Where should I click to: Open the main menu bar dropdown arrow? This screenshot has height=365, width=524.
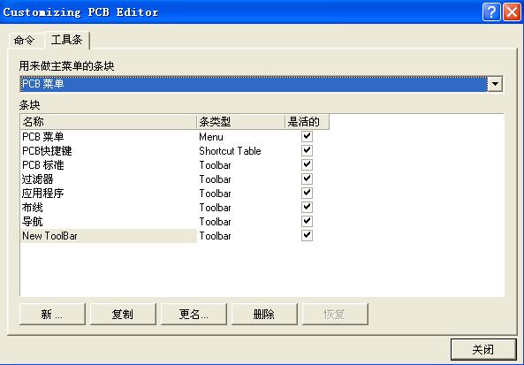pos(495,84)
